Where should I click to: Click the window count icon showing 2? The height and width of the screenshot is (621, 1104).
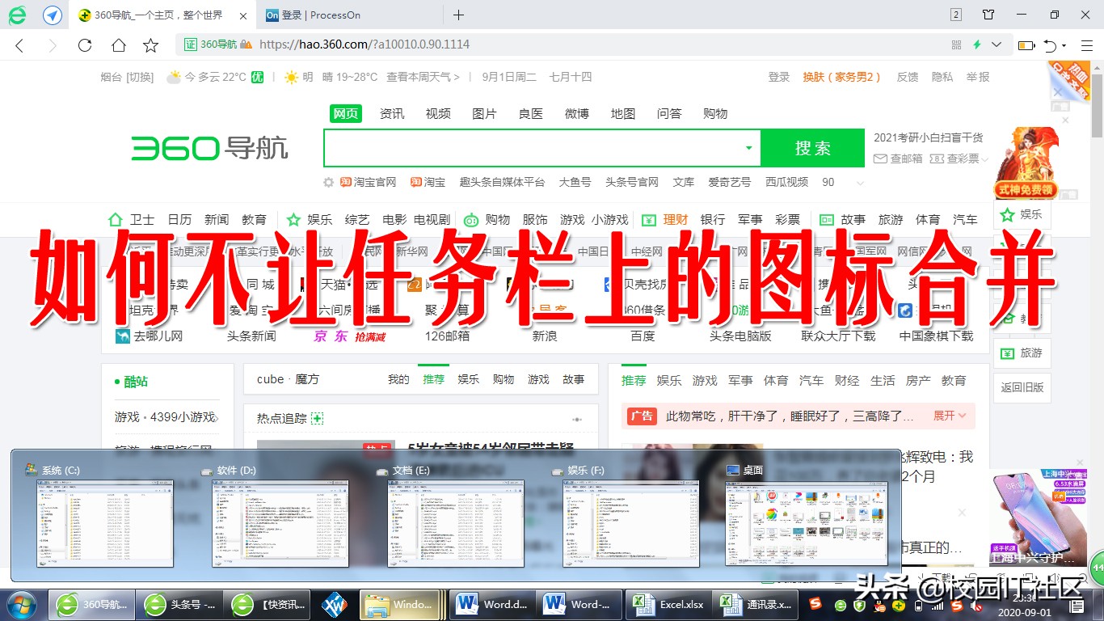click(x=957, y=15)
